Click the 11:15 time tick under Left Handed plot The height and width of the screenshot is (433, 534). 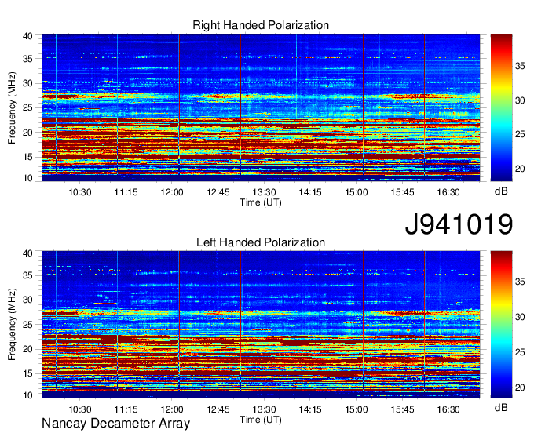(126, 409)
